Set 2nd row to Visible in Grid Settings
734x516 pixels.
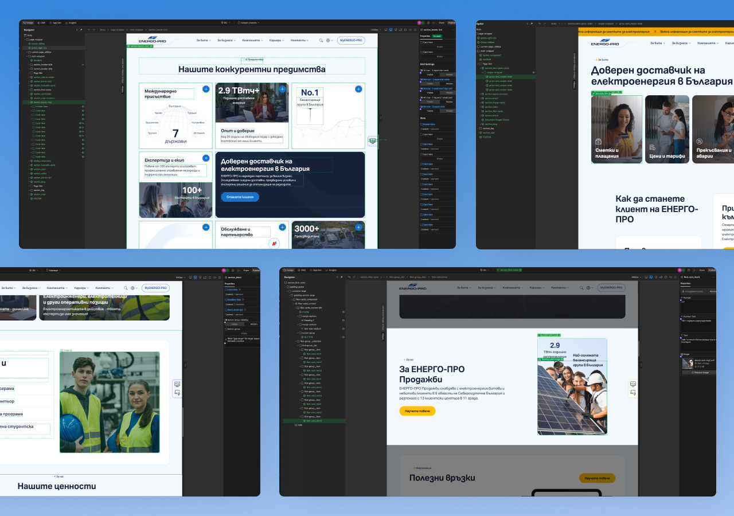tap(430, 84)
